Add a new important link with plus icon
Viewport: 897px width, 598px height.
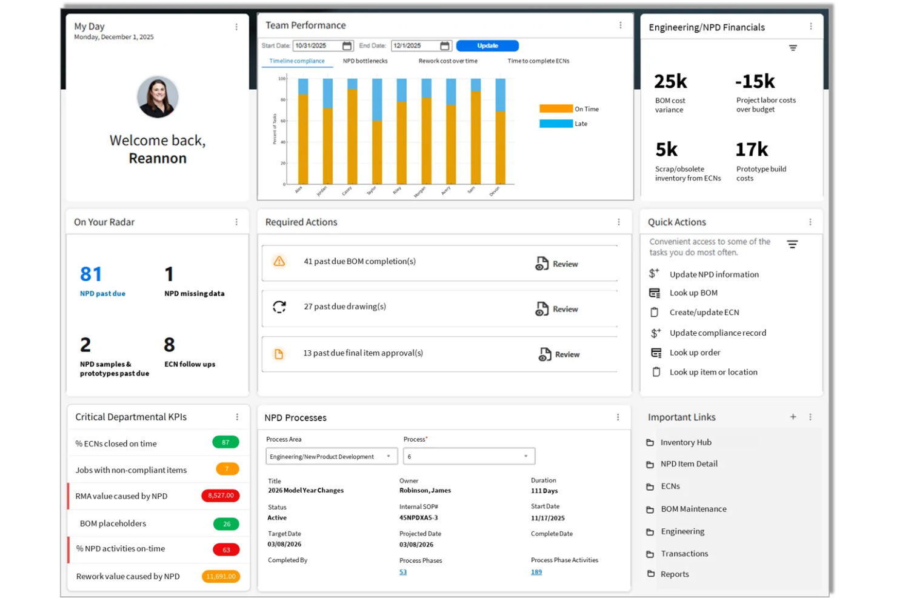click(793, 417)
